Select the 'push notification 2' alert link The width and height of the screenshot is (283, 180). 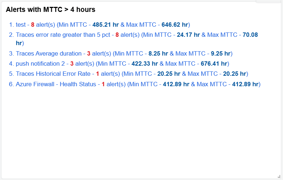coord(40,64)
